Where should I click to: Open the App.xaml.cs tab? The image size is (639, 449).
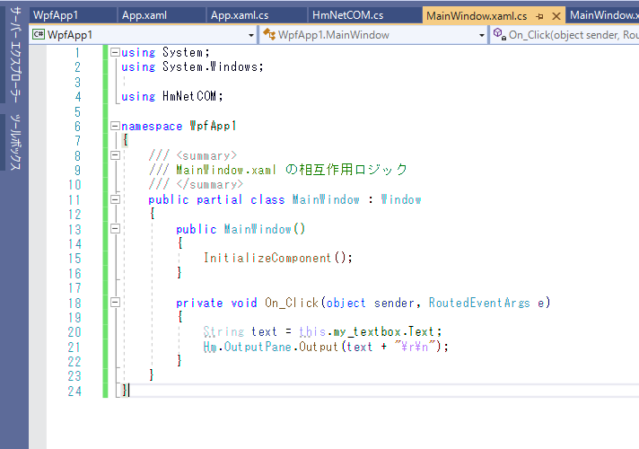(240, 16)
